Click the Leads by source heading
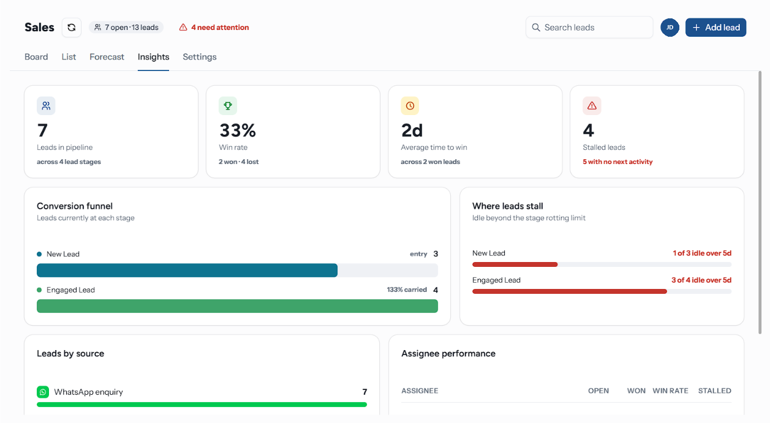The height and width of the screenshot is (423, 770). click(70, 354)
